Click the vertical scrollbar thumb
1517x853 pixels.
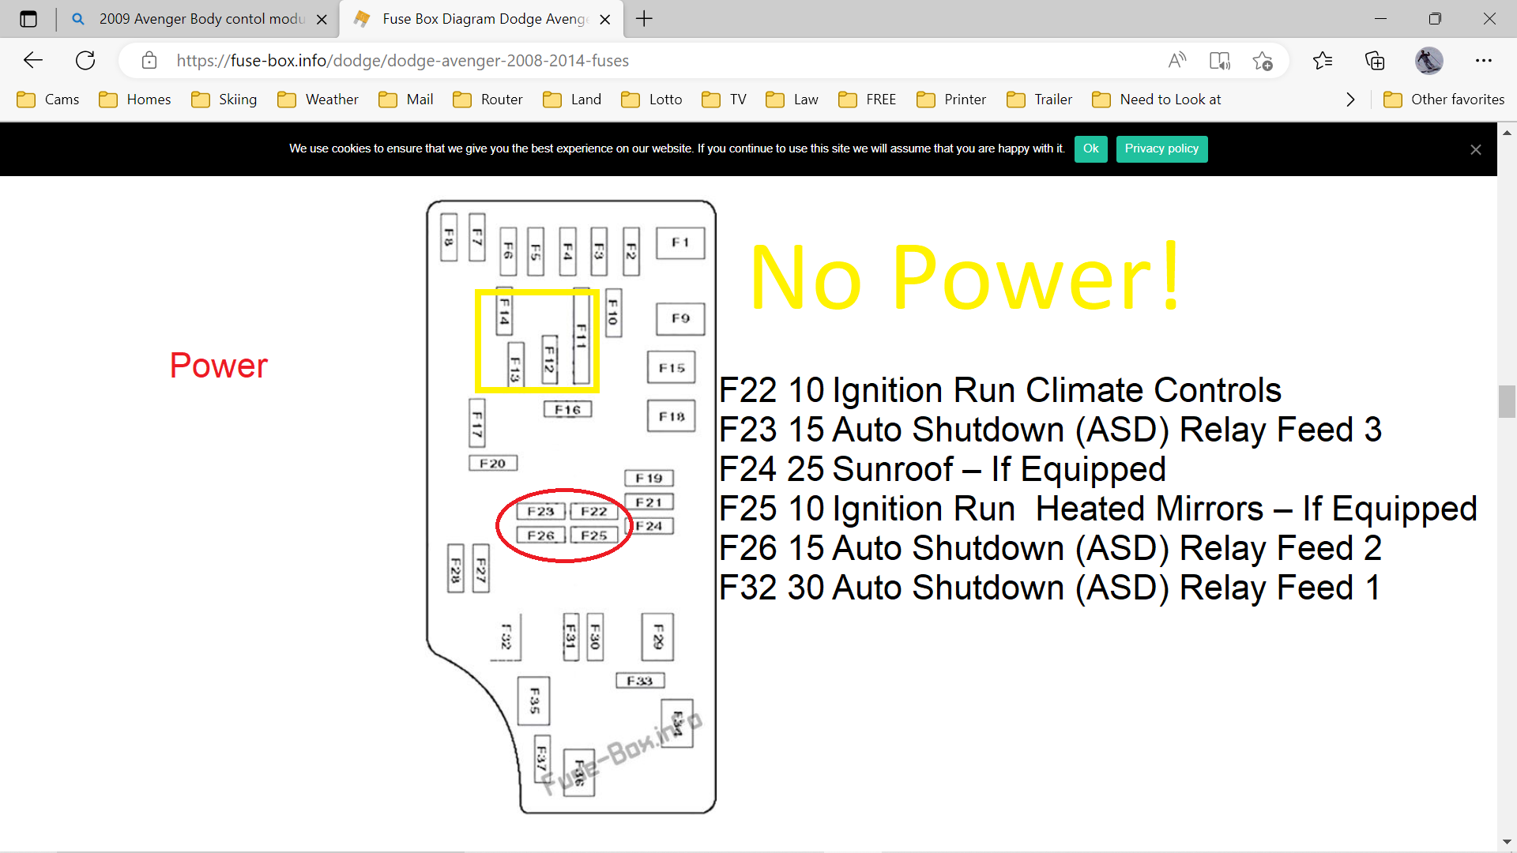(x=1507, y=401)
